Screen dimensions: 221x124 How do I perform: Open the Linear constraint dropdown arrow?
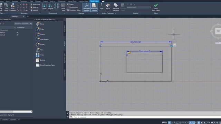44,10
